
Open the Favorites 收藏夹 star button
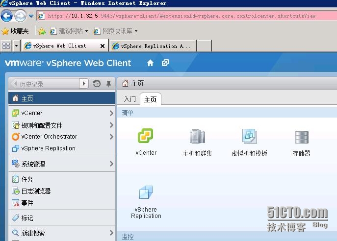pos(15,31)
